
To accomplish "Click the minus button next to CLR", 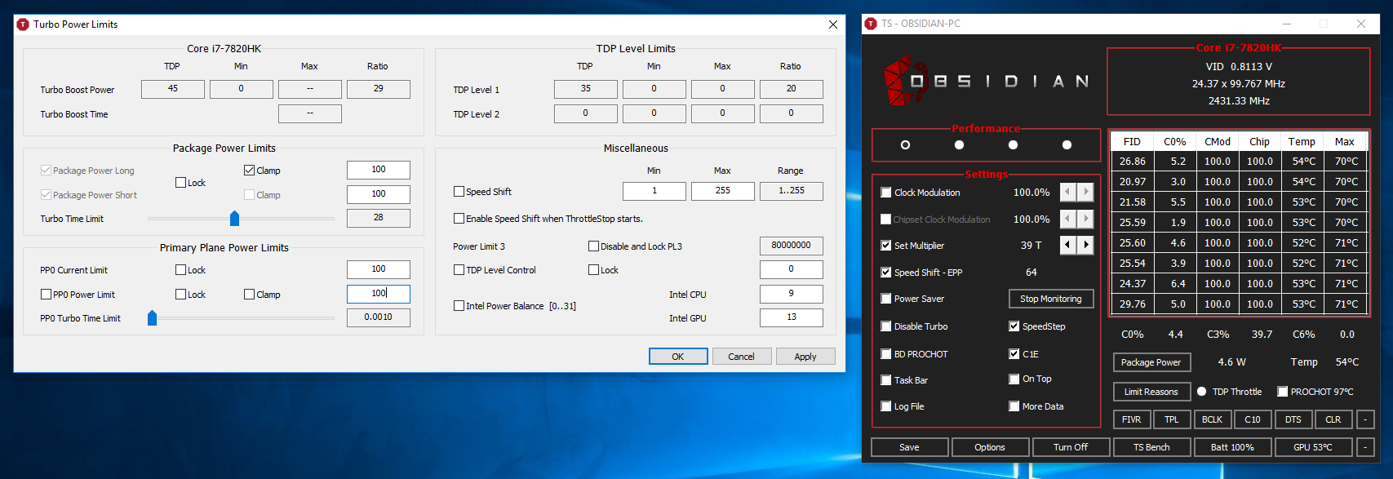I will coord(1365,419).
